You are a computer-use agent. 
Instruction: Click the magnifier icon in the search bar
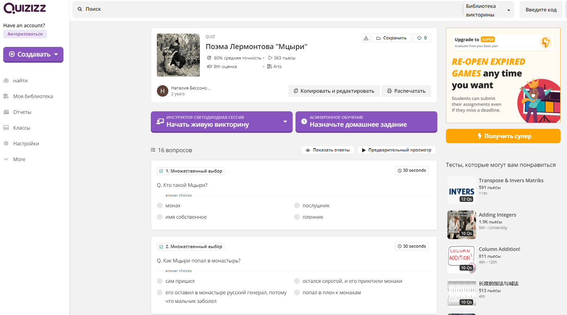tap(80, 9)
